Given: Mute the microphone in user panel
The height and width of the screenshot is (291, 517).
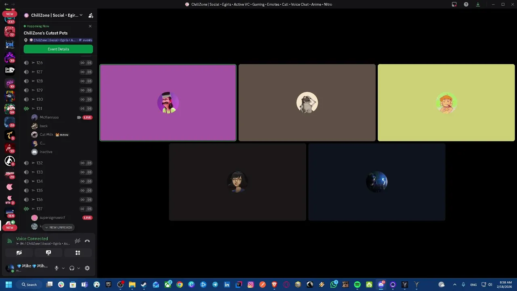Looking at the screenshot, I should (57, 268).
